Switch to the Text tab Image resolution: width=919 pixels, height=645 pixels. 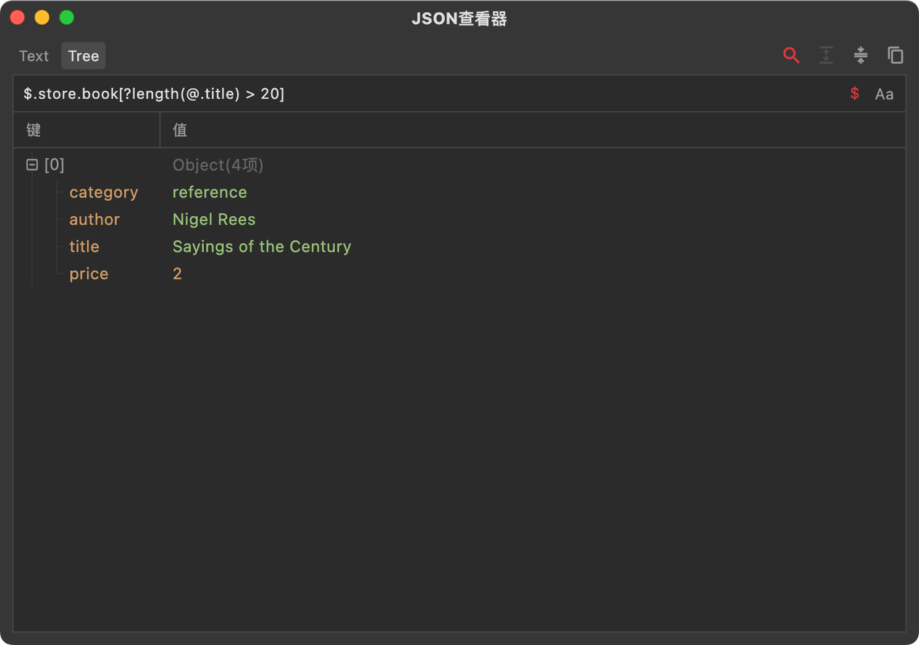pos(34,56)
